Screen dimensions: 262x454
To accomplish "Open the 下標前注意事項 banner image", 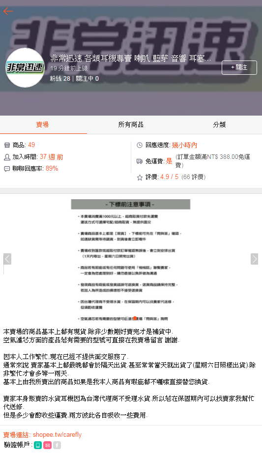I will (131, 260).
